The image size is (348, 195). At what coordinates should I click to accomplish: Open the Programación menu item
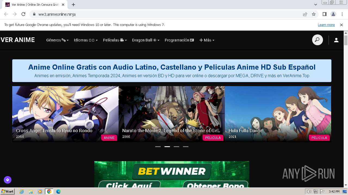coord(179,40)
